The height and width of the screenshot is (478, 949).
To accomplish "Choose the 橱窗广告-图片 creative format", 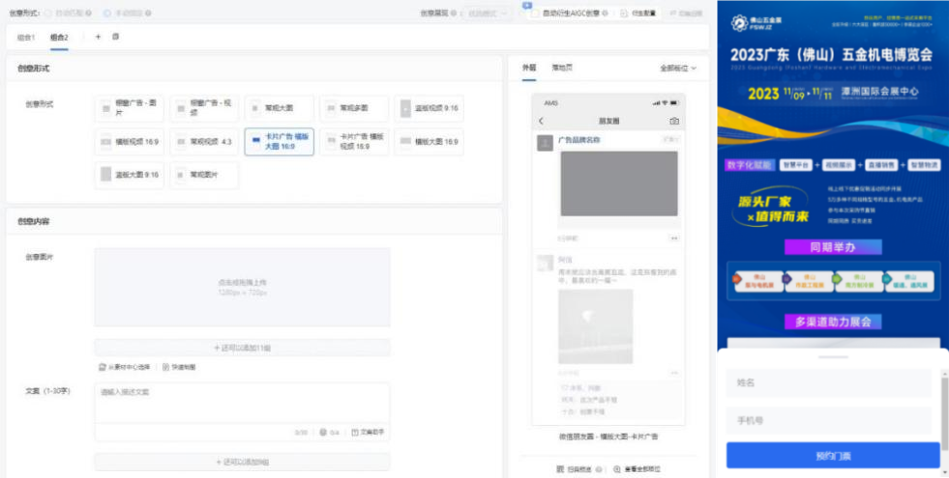I will point(130,108).
